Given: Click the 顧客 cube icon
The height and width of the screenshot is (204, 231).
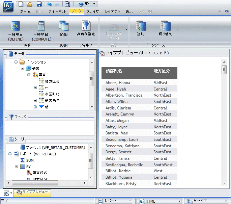Looking at the screenshot, I should click(x=29, y=68).
